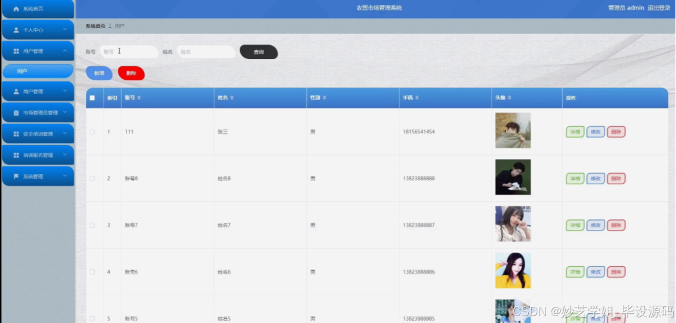The image size is (676, 323).
Task: Click 系统首页 in the breadcrumb
Action: pos(95,26)
